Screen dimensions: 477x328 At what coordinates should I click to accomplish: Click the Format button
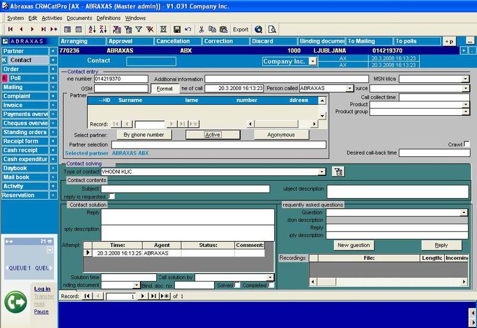pos(165,89)
